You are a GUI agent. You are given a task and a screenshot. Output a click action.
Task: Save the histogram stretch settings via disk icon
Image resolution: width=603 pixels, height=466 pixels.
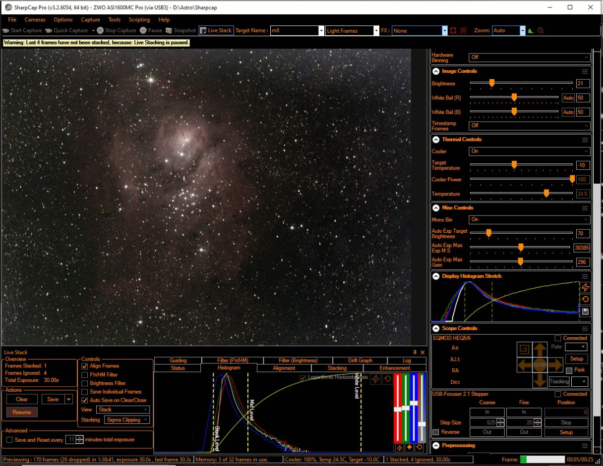[586, 312]
